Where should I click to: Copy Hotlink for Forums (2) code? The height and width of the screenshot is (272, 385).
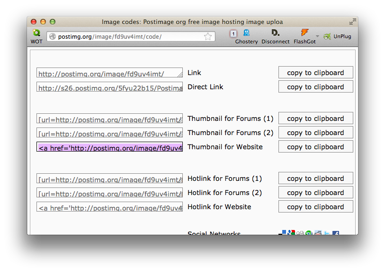[316, 193]
